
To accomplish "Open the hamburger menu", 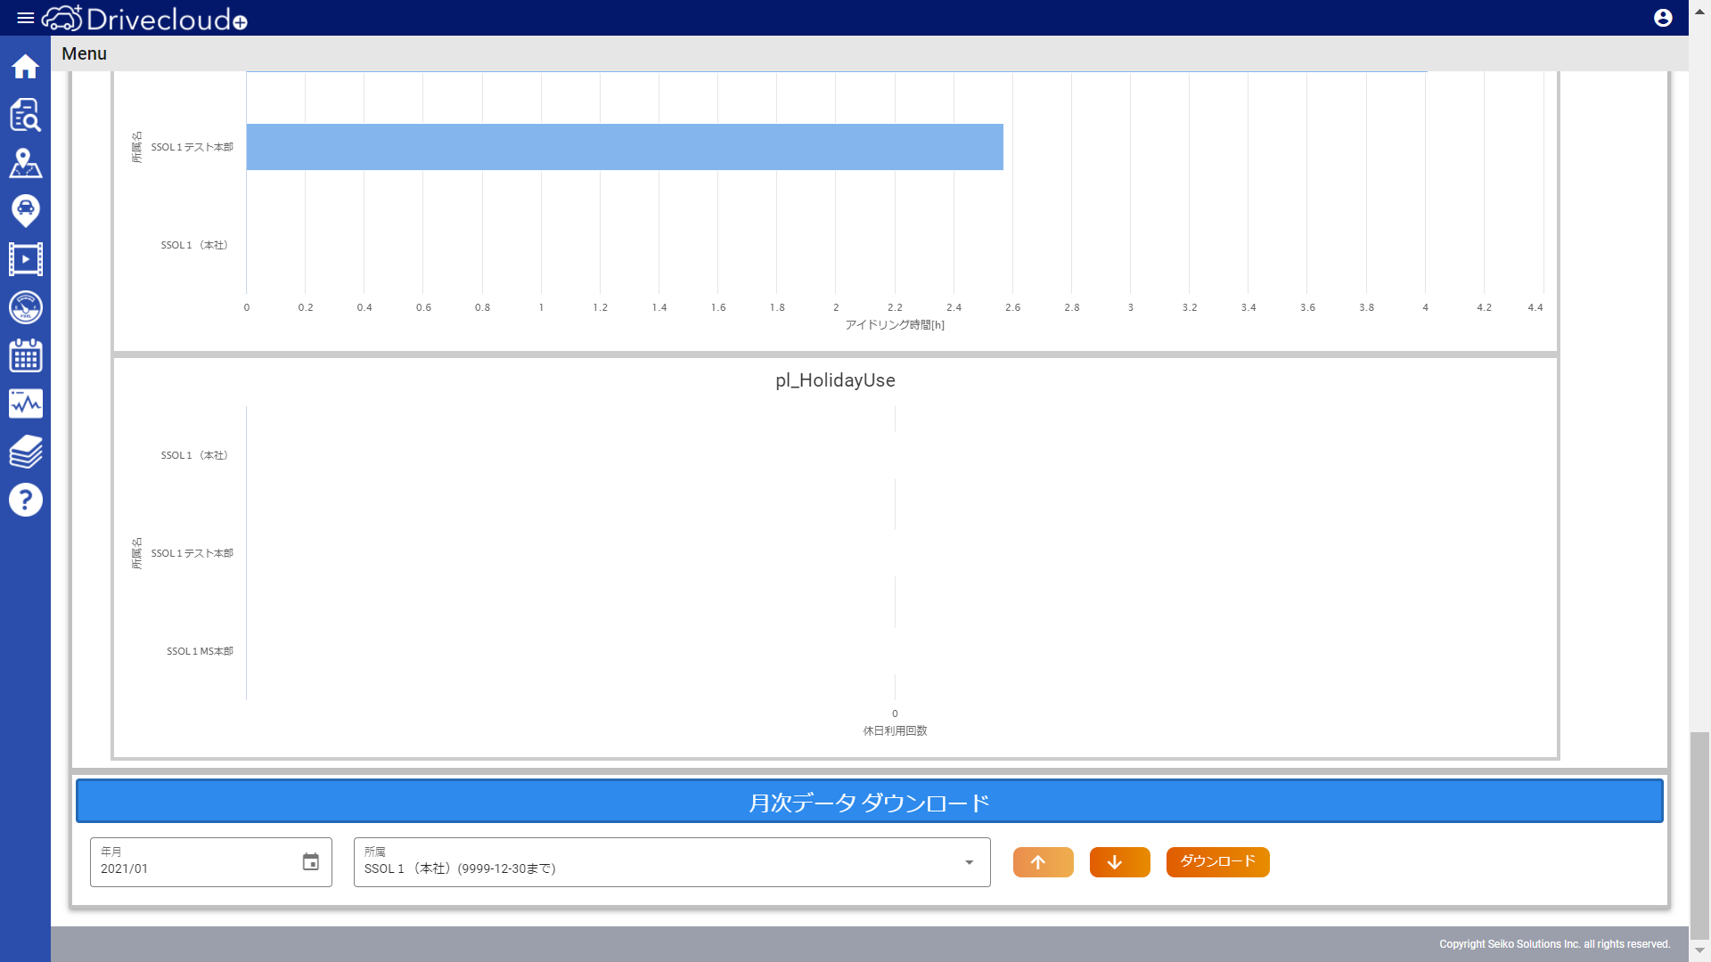I will (x=25, y=18).
